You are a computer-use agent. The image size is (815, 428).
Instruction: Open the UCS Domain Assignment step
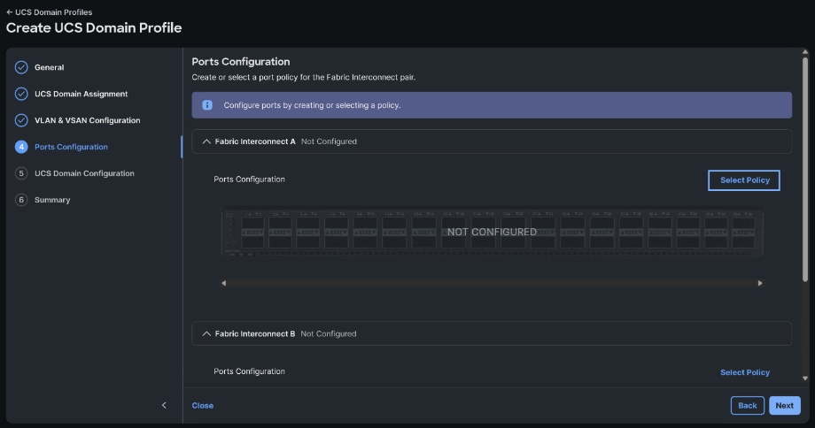(x=81, y=94)
